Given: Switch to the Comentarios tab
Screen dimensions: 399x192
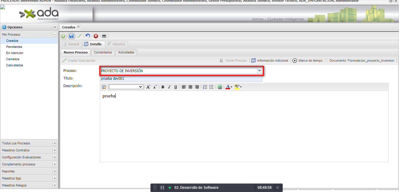Looking at the screenshot, I should click(103, 52).
